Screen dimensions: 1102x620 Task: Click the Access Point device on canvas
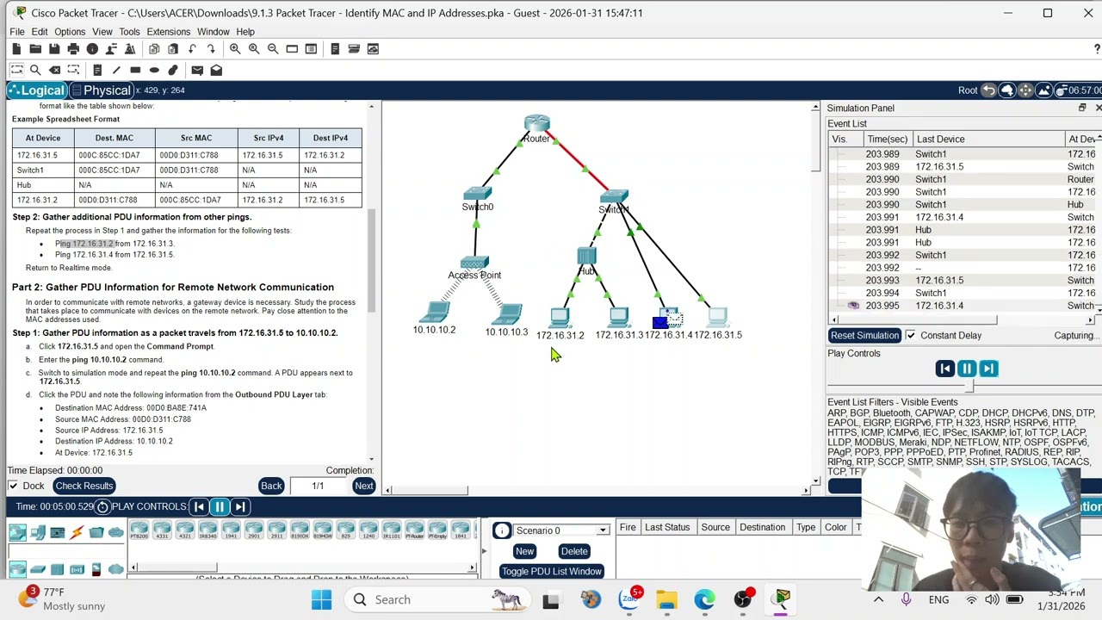474,262
